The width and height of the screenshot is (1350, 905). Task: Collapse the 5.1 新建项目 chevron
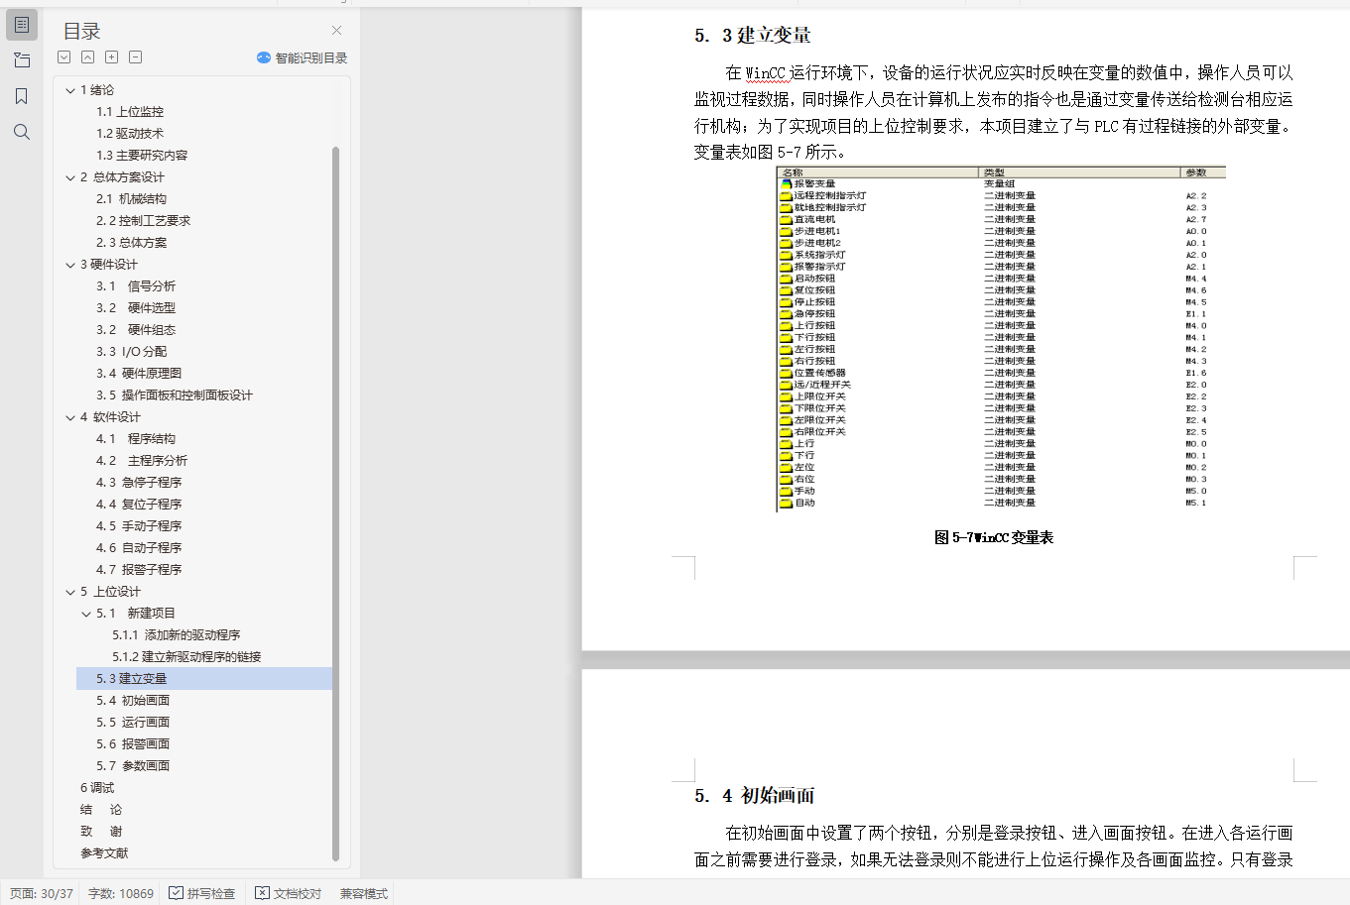click(86, 614)
